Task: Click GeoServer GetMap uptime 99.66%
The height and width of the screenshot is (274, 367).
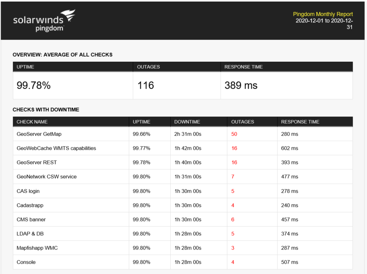Action: [141, 134]
